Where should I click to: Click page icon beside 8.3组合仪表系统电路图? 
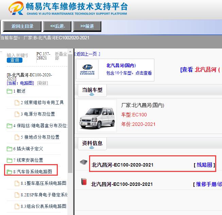(x=17, y=207)
